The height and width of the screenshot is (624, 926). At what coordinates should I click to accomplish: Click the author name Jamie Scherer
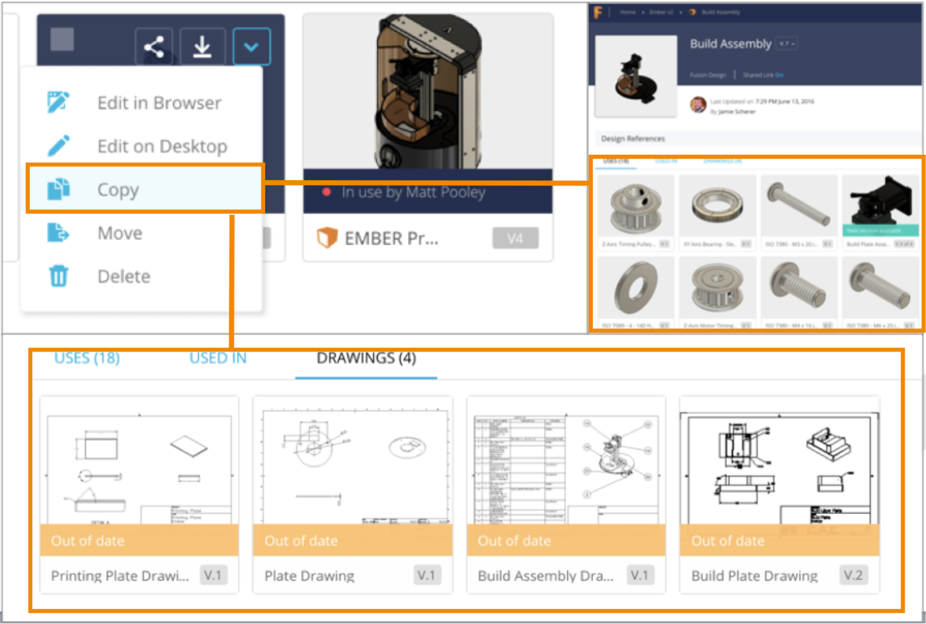pos(737,112)
